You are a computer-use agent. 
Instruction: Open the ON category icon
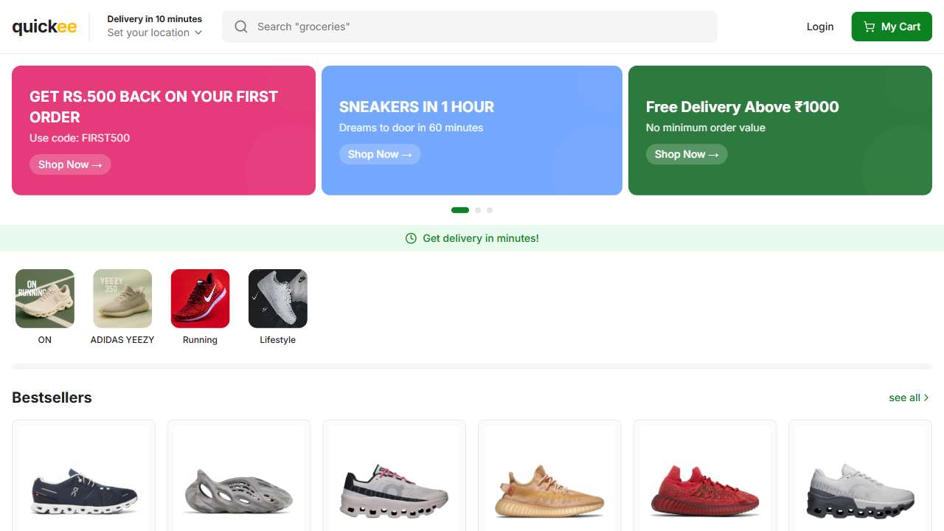(45, 299)
